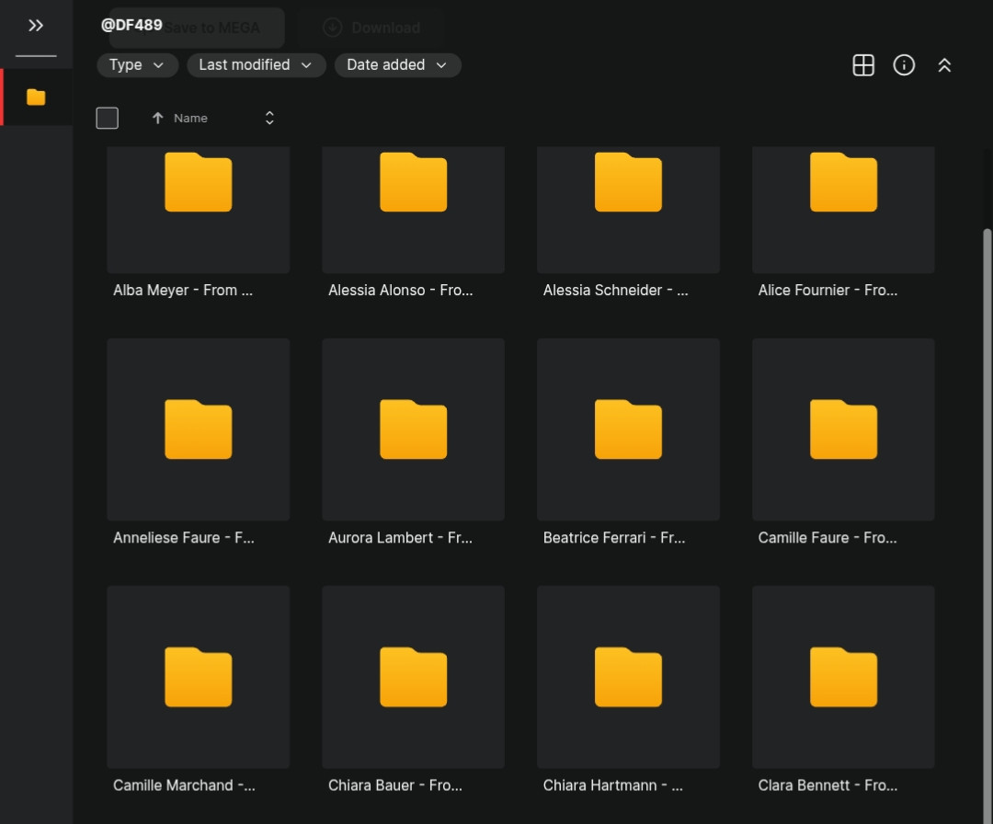Select the 'Aurora Lambert - Fr...' label
This screenshot has width=993, height=824.
click(400, 538)
